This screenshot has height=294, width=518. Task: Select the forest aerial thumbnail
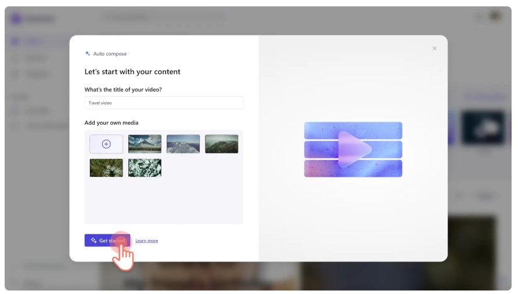tap(106, 168)
